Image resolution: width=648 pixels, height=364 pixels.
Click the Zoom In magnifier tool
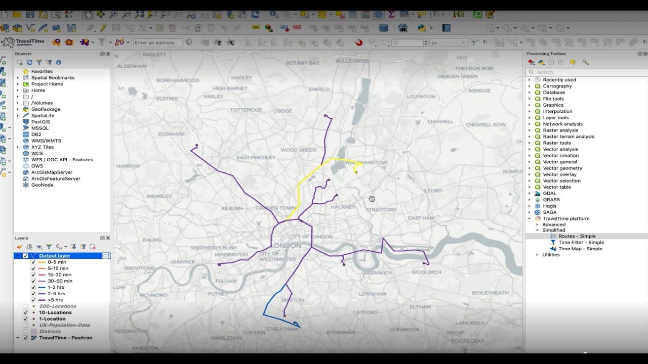114,14
